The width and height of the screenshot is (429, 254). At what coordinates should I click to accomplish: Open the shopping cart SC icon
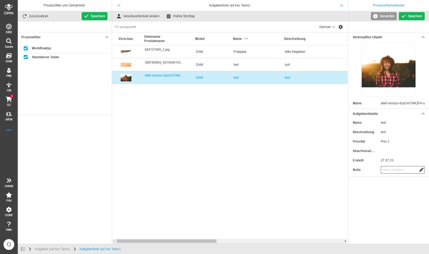9,101
